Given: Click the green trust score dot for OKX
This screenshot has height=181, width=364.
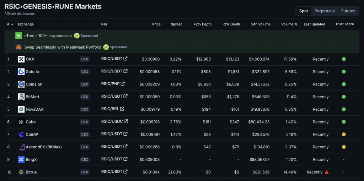Looking at the screenshot, I should [343, 59].
